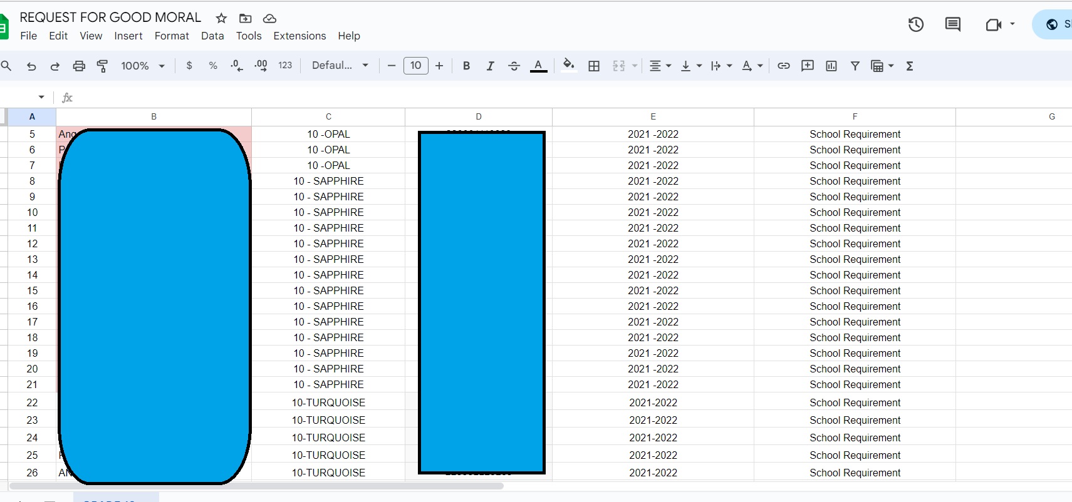Insert a link
This screenshot has height=502, width=1072.
[784, 66]
